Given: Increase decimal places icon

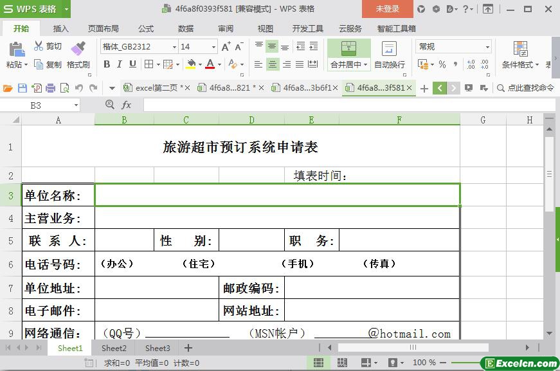Looking at the screenshot, I should point(471,64).
